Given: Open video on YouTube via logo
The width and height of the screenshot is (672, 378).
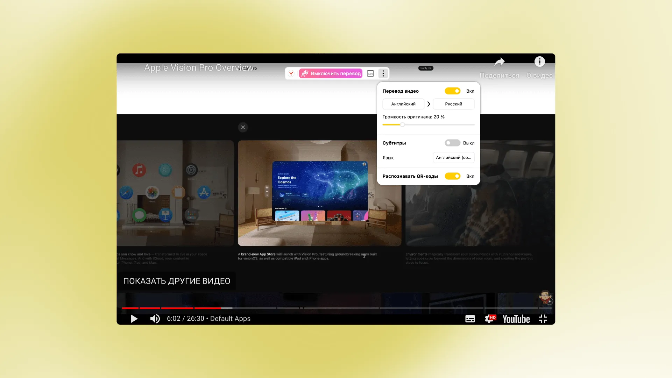Looking at the screenshot, I should 516,319.
